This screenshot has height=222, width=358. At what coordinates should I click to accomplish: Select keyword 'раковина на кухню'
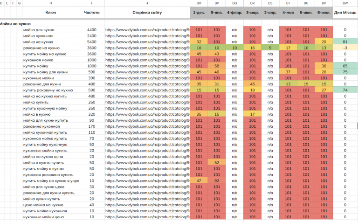tap(41, 48)
